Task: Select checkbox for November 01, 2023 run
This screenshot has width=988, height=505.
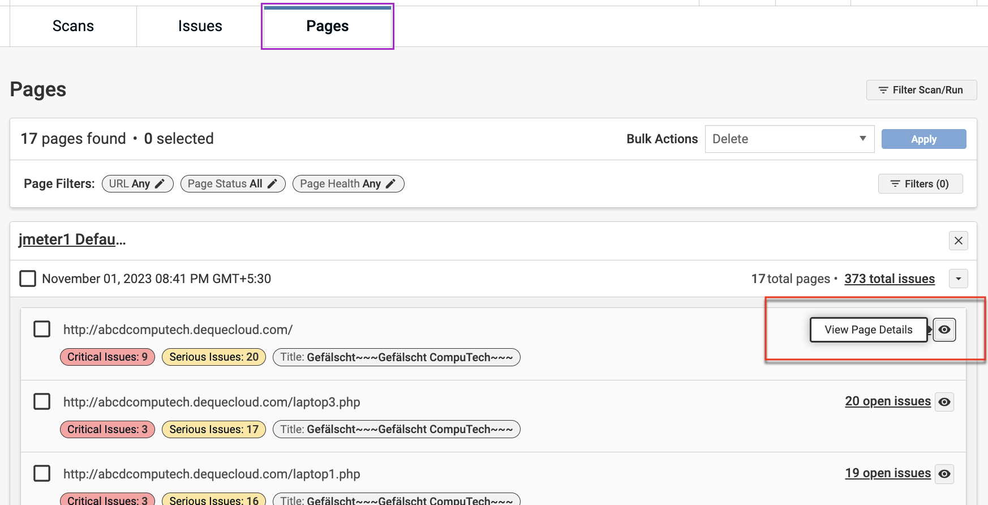Action: coord(28,279)
